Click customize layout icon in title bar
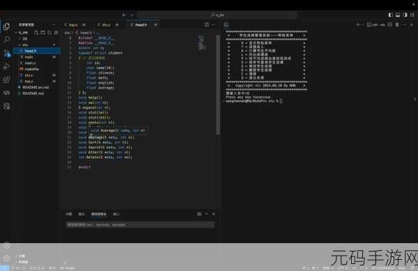The height and width of the screenshot is (271, 418). coord(412,15)
